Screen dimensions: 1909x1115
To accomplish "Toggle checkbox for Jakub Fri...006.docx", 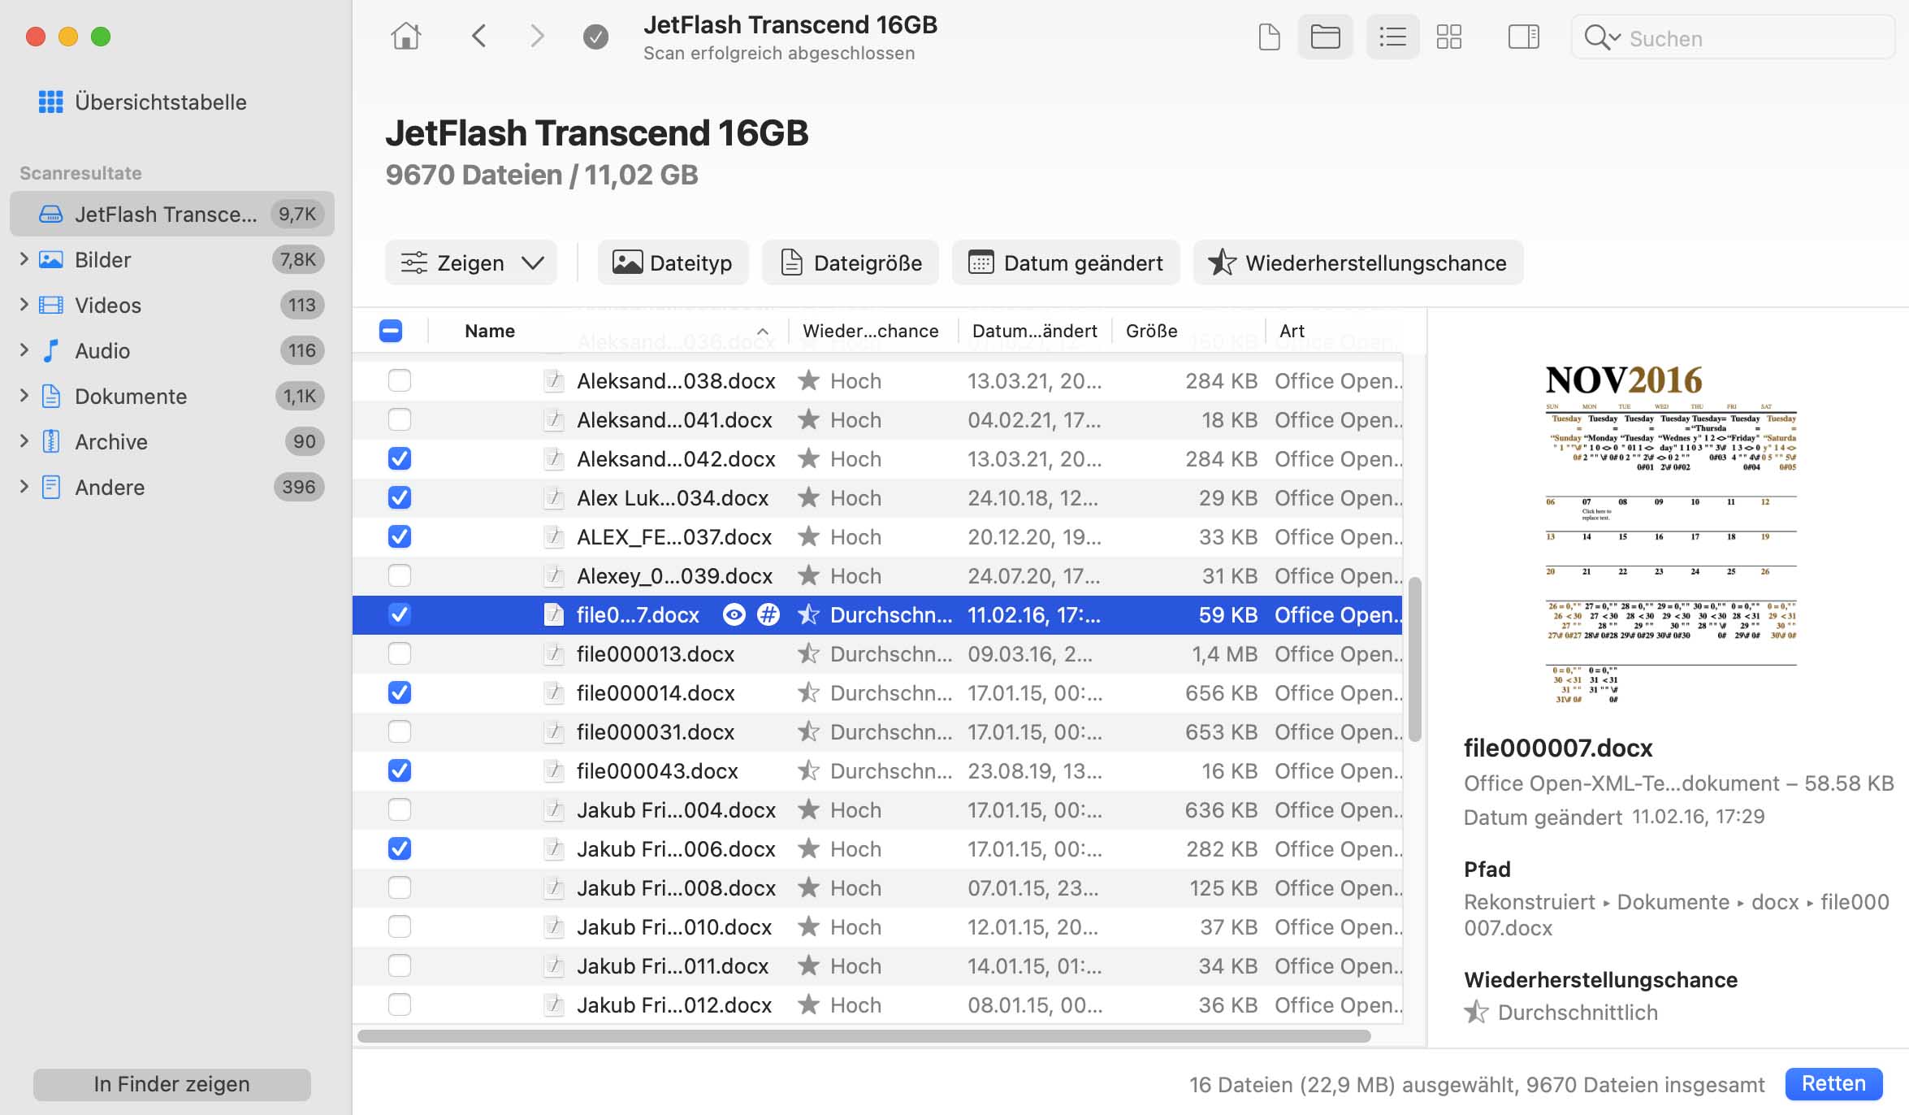I will tap(400, 848).
